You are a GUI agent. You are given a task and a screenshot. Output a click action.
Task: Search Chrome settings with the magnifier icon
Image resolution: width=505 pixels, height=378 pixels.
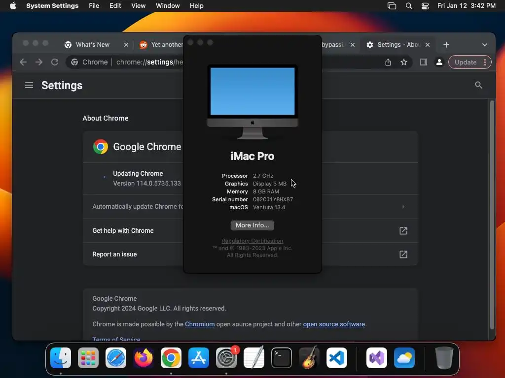pyautogui.click(x=478, y=85)
